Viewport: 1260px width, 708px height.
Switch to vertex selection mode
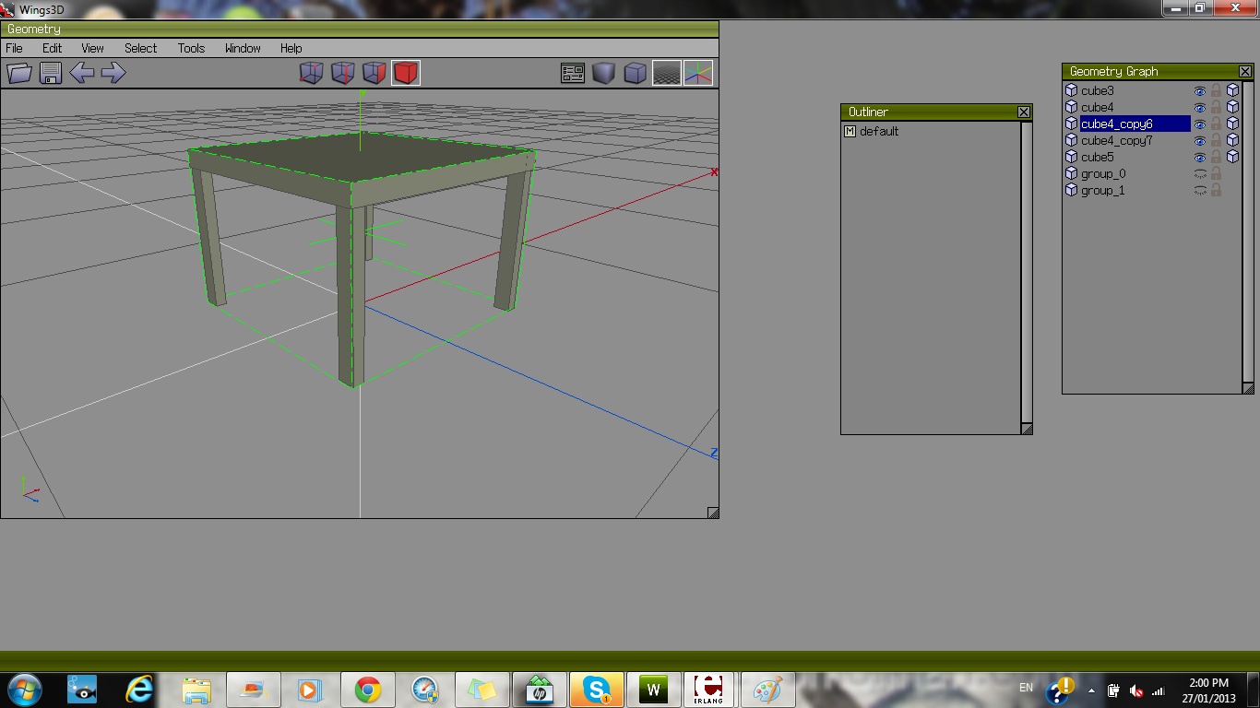(x=312, y=73)
